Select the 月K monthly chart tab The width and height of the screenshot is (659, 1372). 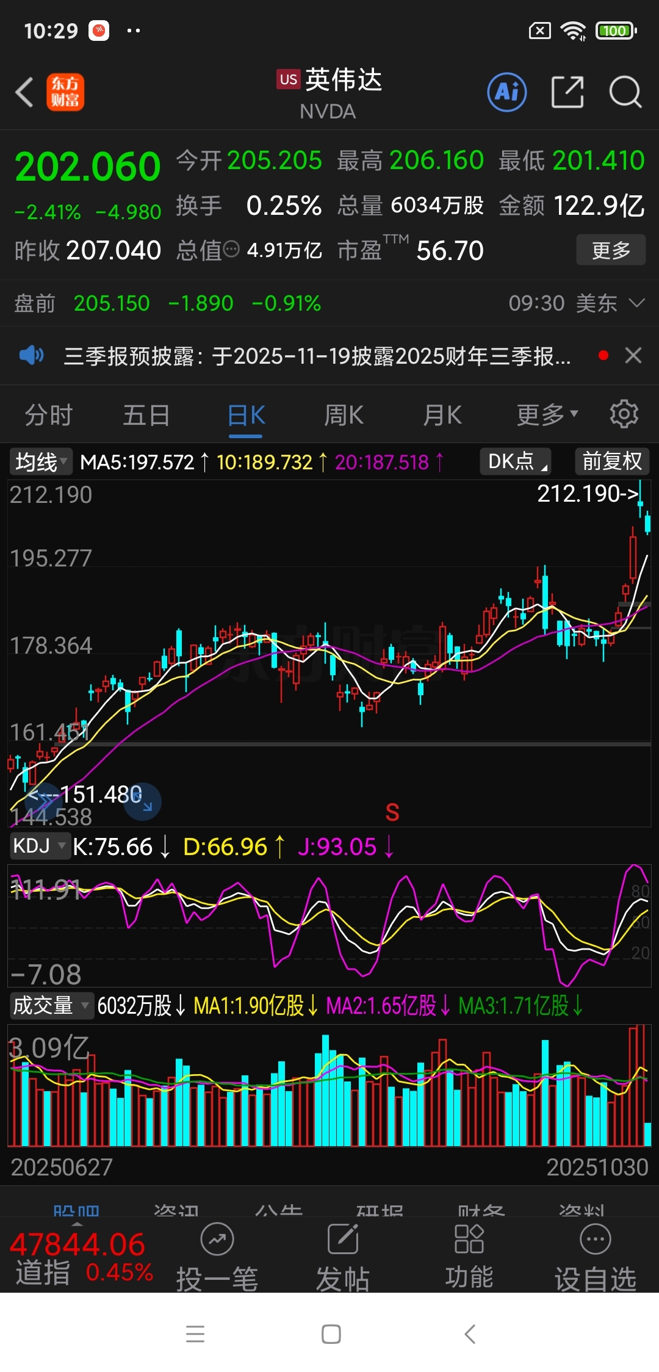(442, 415)
